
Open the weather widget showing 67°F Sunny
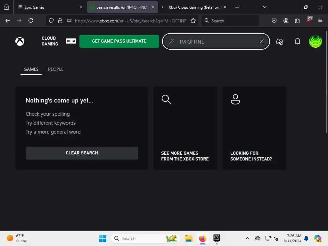(17, 238)
